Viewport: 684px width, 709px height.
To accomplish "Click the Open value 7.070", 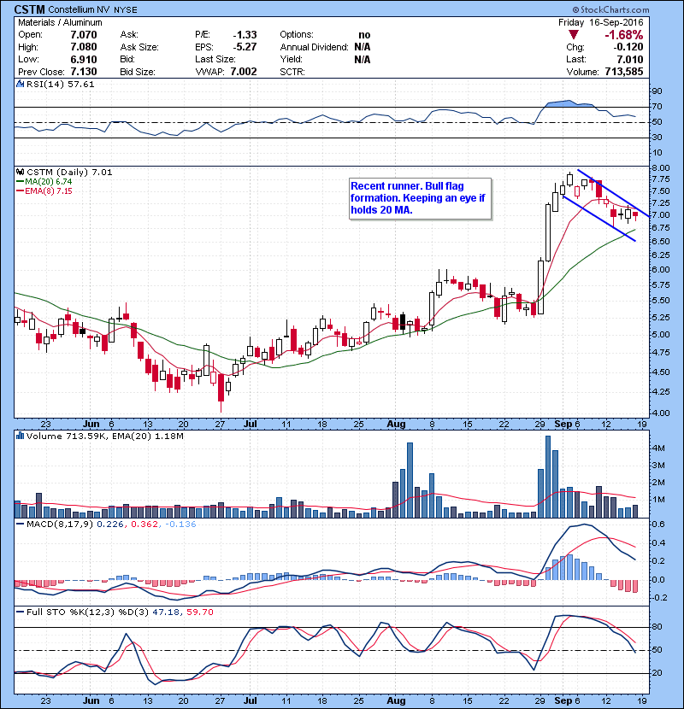I will coord(84,35).
